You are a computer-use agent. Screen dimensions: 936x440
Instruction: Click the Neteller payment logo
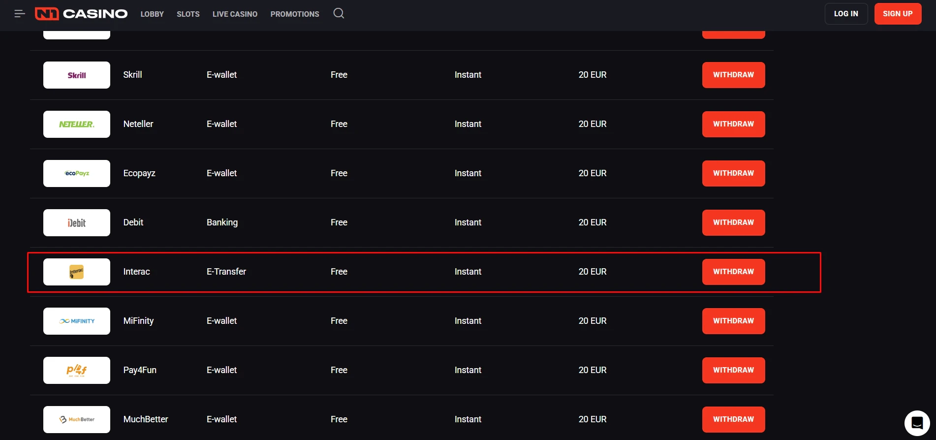[x=77, y=124]
